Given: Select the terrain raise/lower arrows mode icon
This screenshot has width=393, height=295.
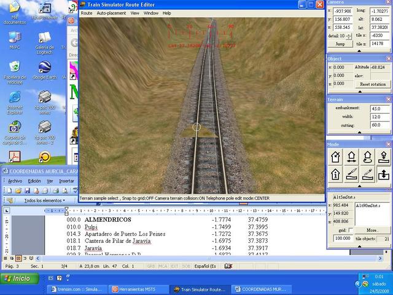Looking at the screenshot, I should click(x=383, y=175).
